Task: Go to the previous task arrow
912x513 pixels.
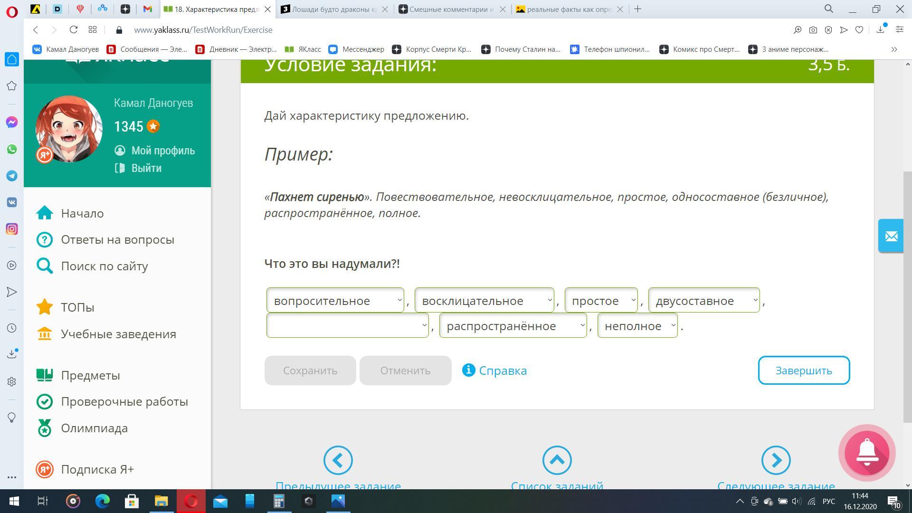Action: pos(338,460)
